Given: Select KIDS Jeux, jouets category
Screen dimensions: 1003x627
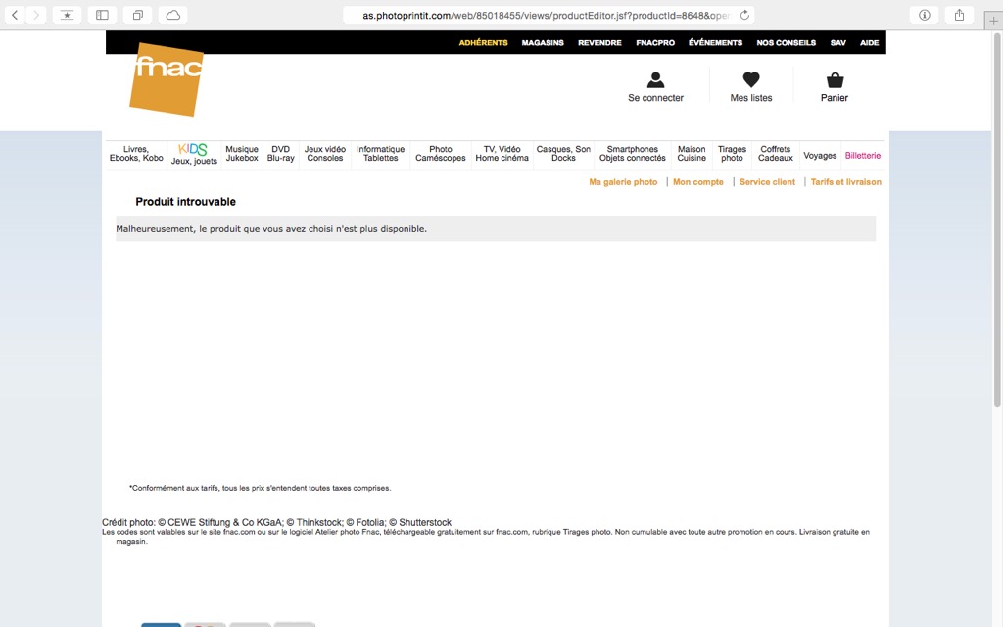Looking at the screenshot, I should 194,154.
